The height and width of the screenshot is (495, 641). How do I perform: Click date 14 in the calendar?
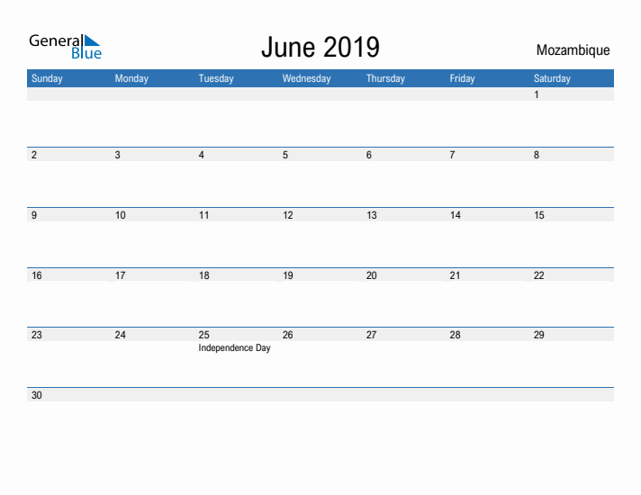click(456, 215)
